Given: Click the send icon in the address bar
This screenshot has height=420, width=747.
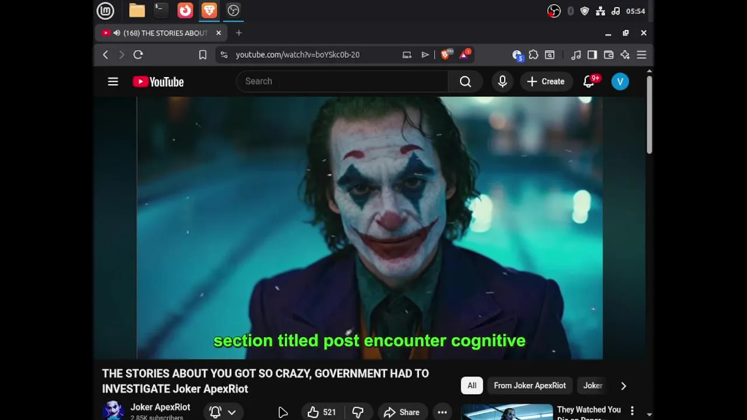Looking at the screenshot, I should pyautogui.click(x=425, y=55).
